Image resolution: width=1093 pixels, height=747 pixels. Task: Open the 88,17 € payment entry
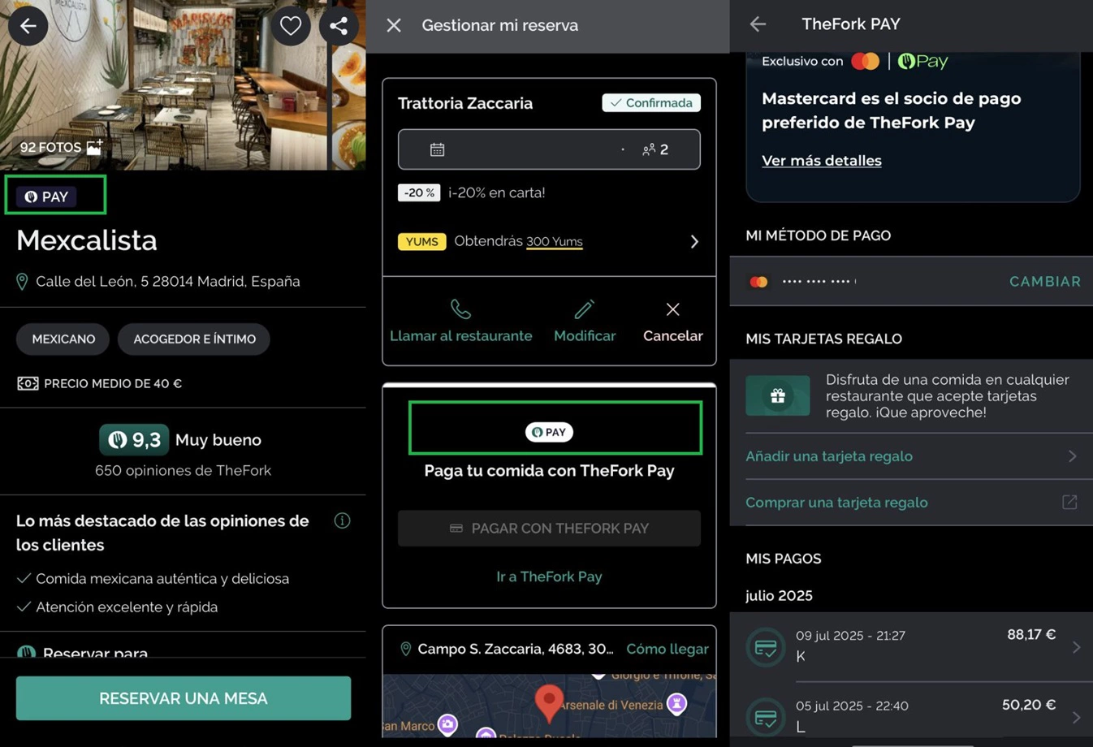pyautogui.click(x=911, y=647)
